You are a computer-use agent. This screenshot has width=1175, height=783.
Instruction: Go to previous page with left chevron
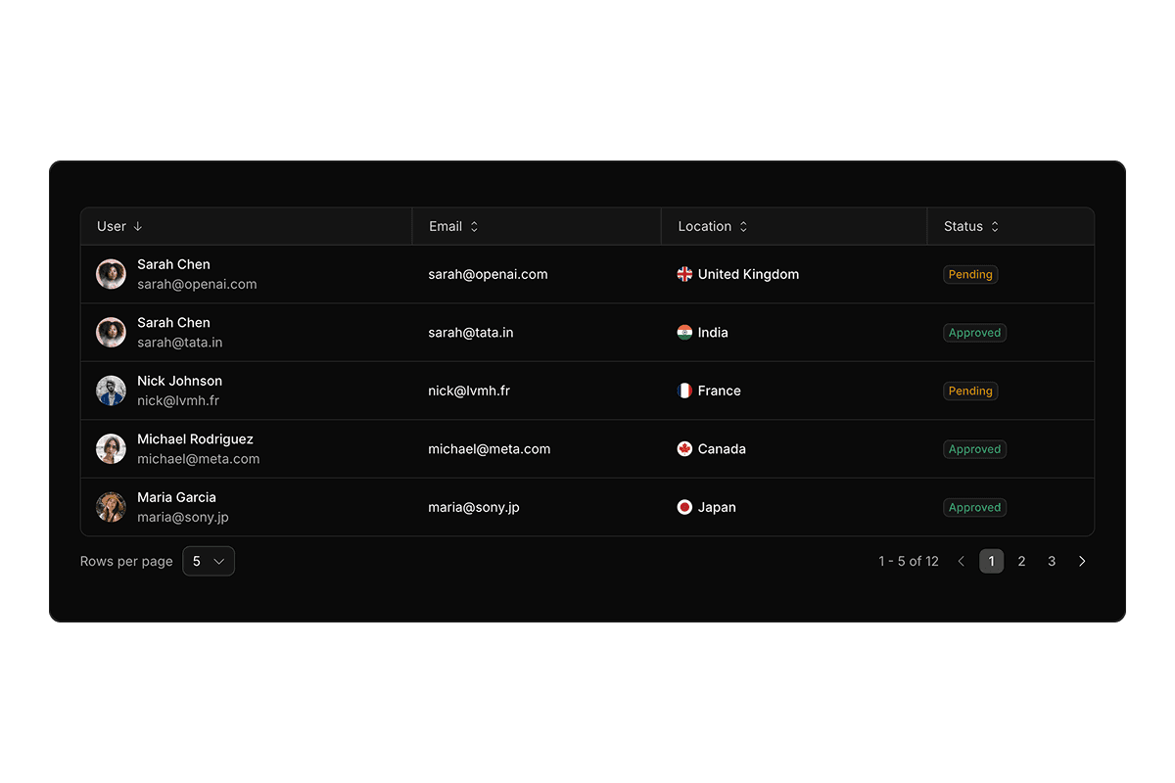pos(961,561)
